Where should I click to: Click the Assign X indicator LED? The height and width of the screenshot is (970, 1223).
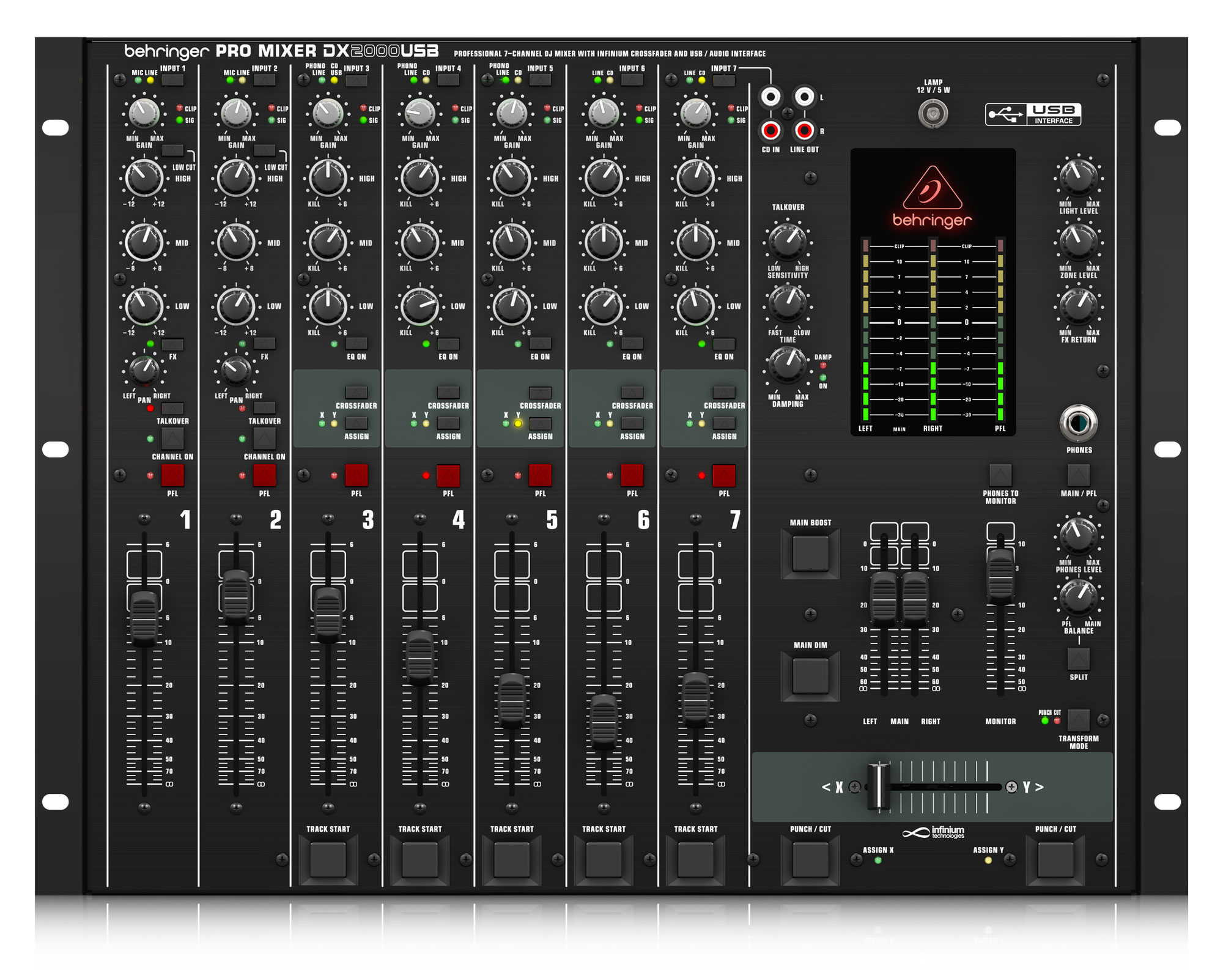[x=878, y=860]
